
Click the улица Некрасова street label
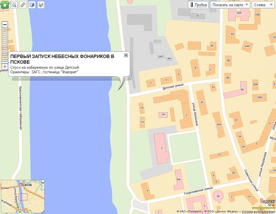click(x=263, y=164)
